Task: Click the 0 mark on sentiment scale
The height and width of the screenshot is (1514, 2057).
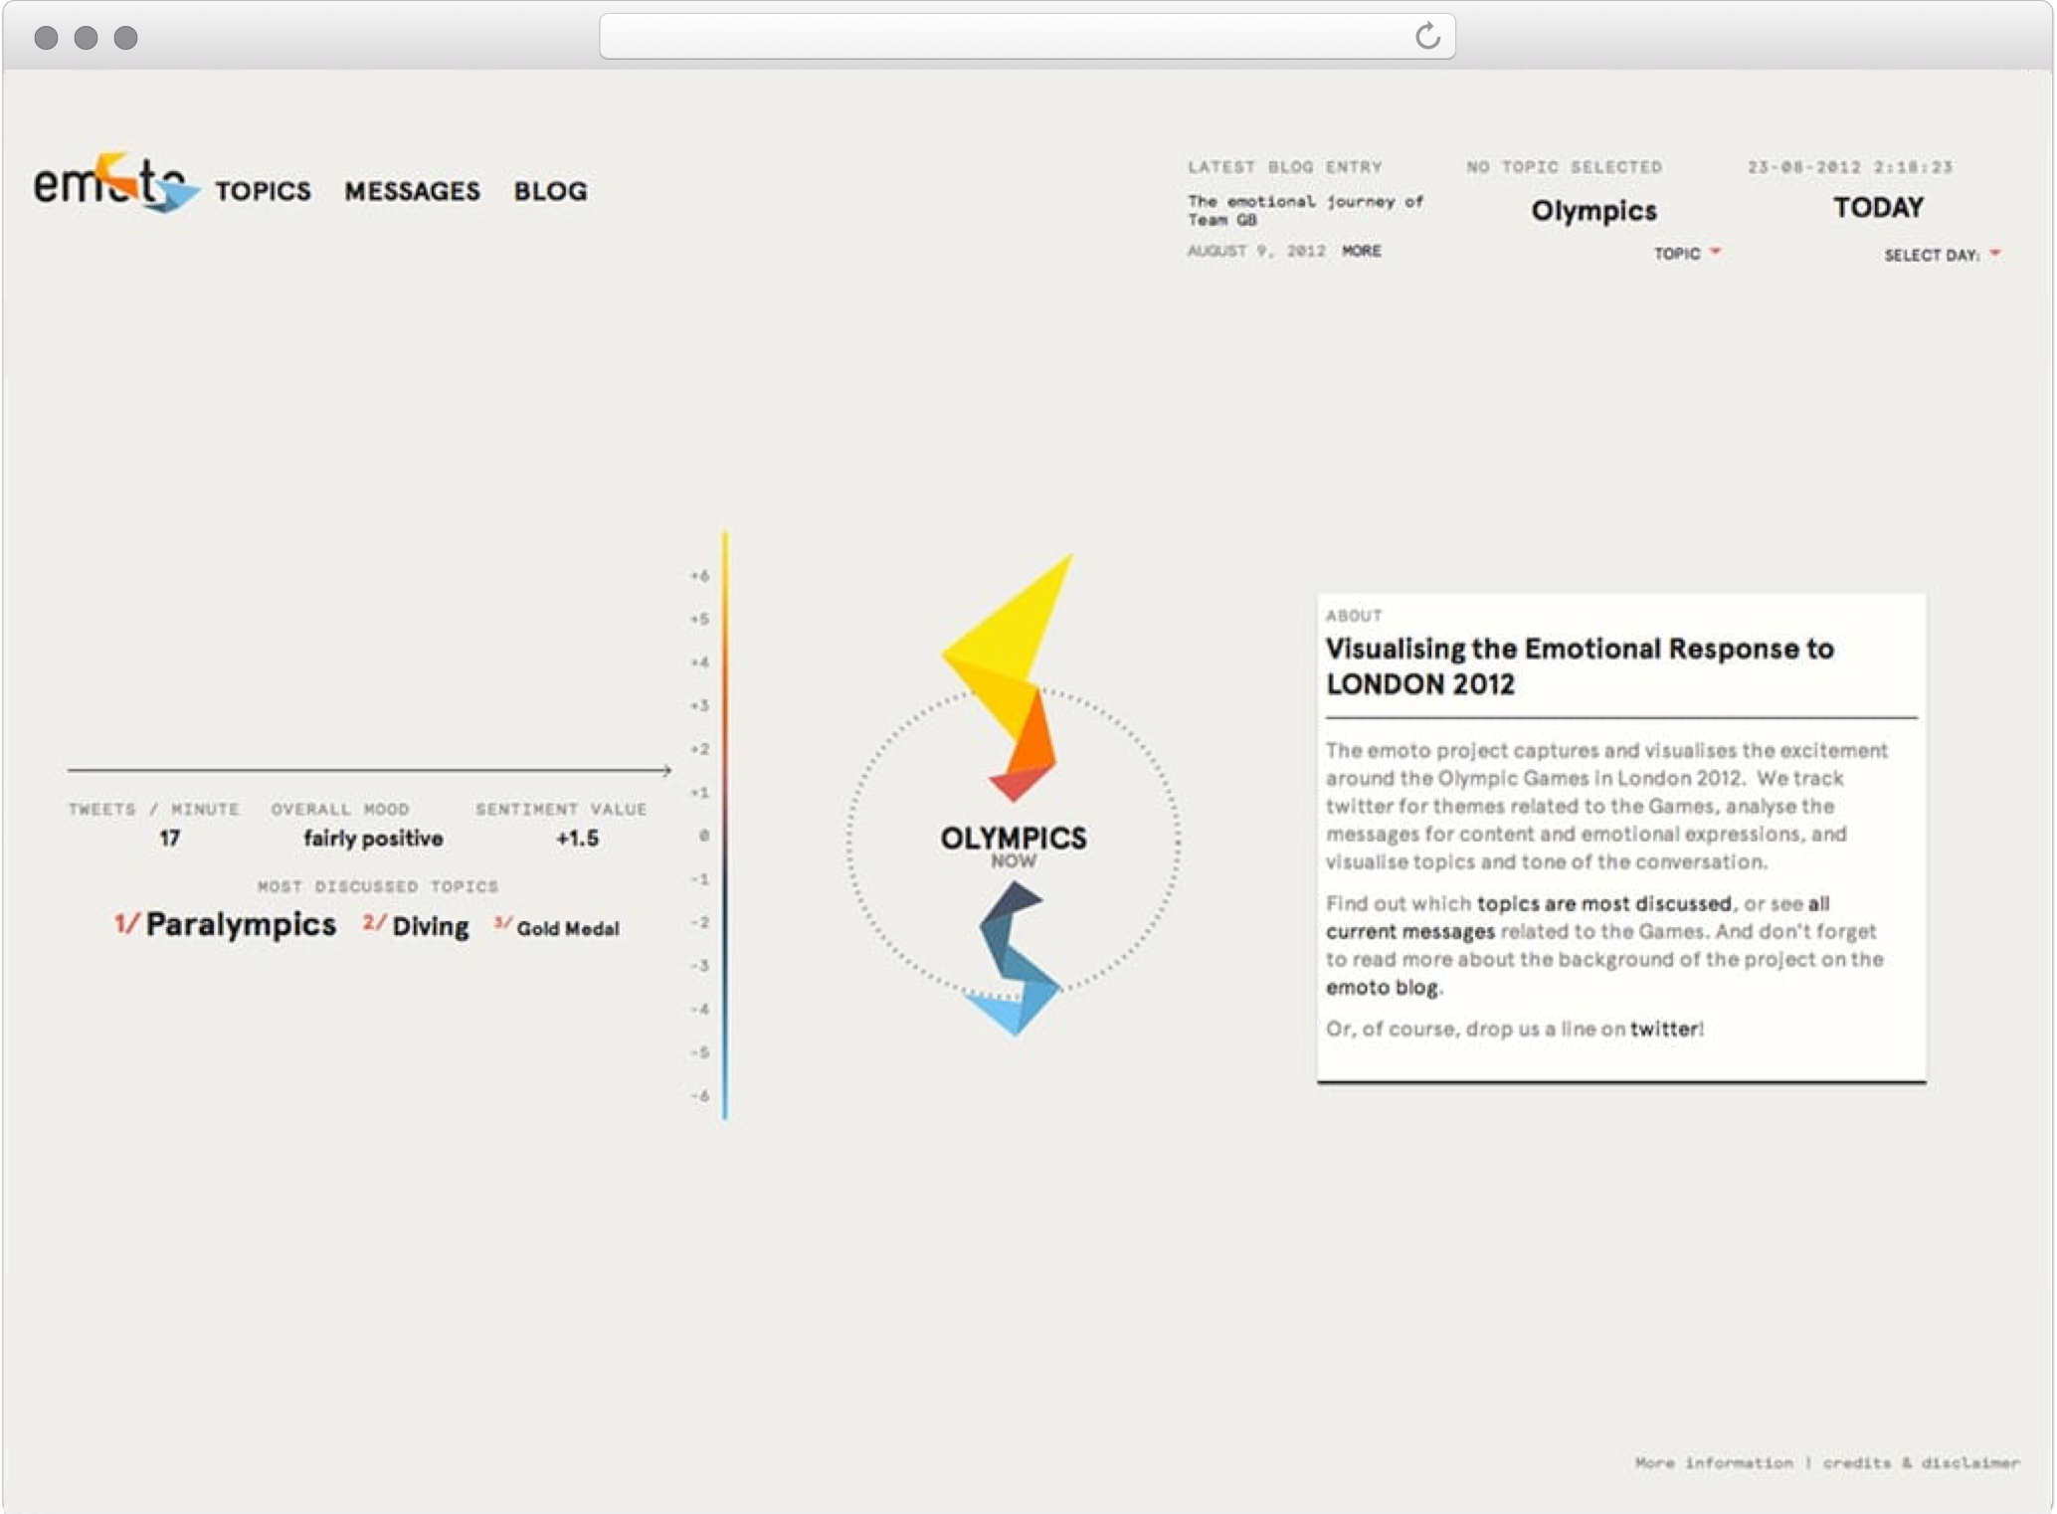Action: coord(703,836)
